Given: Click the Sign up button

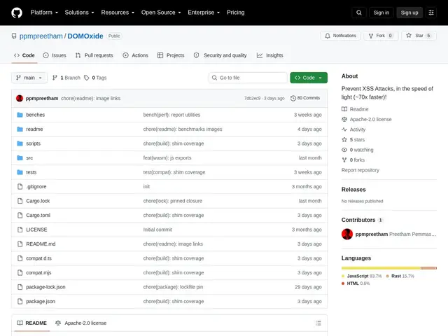Looking at the screenshot, I should coord(409,13).
